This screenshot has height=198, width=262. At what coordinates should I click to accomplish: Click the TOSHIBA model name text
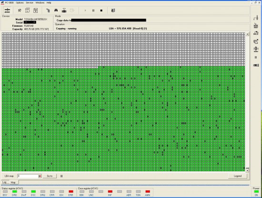click(36, 20)
